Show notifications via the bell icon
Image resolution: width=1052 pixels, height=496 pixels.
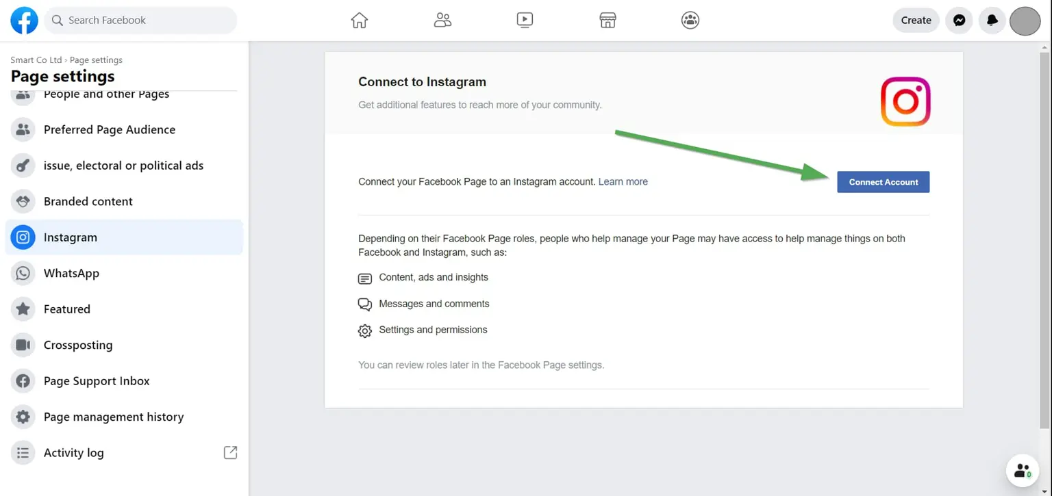992,21
